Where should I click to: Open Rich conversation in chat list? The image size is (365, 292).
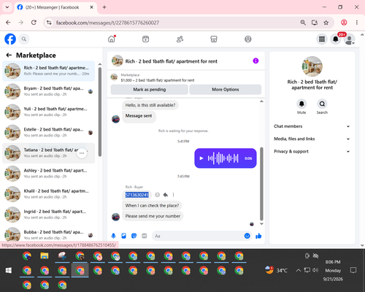click(x=49, y=71)
